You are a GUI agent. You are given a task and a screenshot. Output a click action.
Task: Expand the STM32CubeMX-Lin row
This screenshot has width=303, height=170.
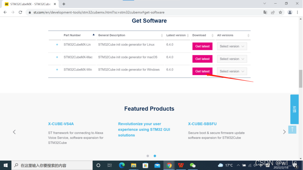[x=57, y=44]
